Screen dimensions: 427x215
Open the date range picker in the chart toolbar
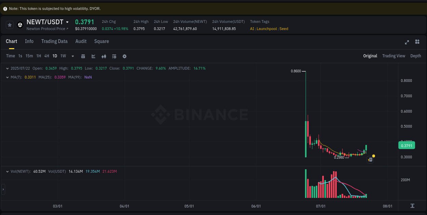pyautogui.click(x=83, y=56)
